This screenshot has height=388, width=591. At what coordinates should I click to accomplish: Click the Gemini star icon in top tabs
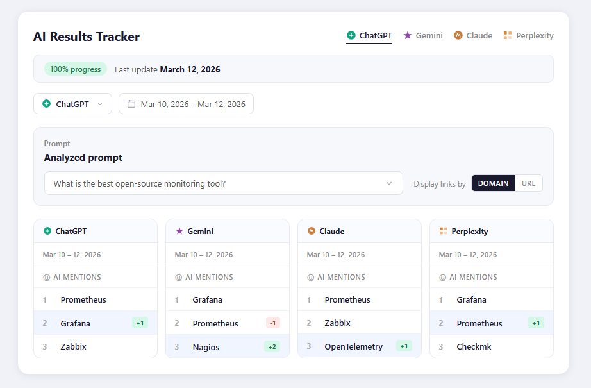click(x=408, y=35)
